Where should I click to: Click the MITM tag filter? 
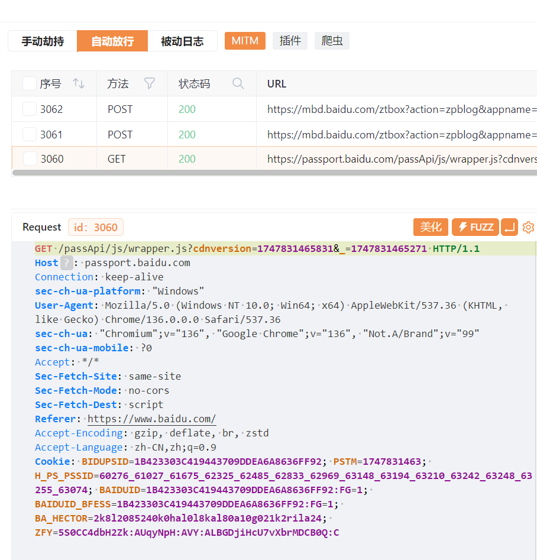245,41
